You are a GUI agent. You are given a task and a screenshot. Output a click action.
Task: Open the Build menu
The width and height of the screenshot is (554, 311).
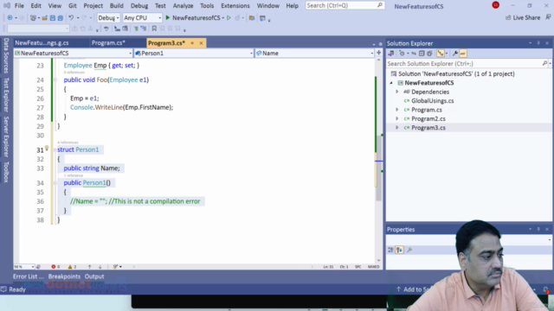coord(116,6)
